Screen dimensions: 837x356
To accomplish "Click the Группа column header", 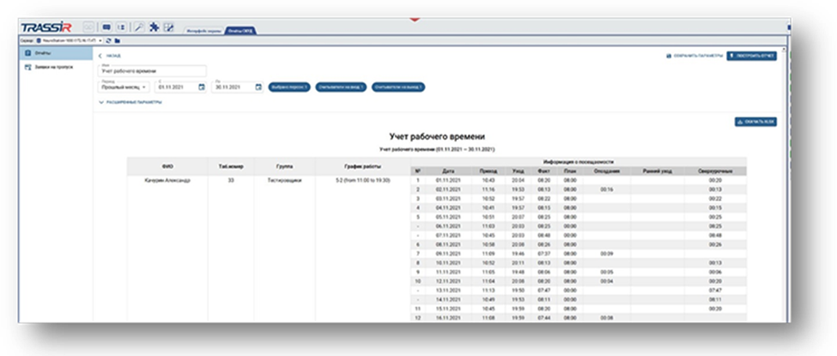I will tap(284, 166).
